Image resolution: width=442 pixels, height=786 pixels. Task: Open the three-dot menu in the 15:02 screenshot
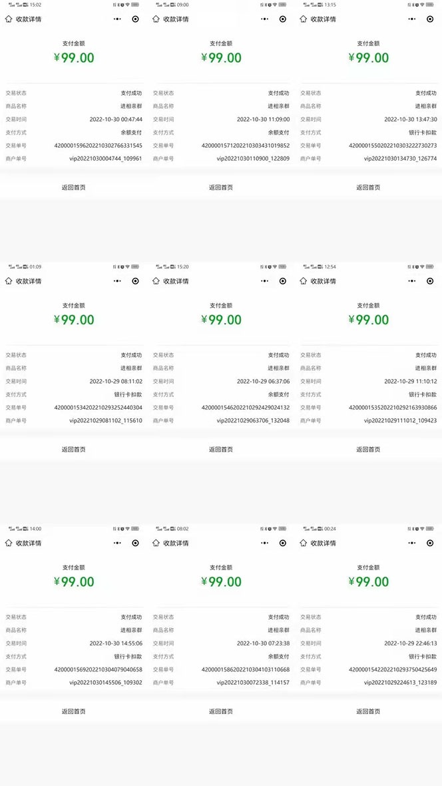[118, 19]
